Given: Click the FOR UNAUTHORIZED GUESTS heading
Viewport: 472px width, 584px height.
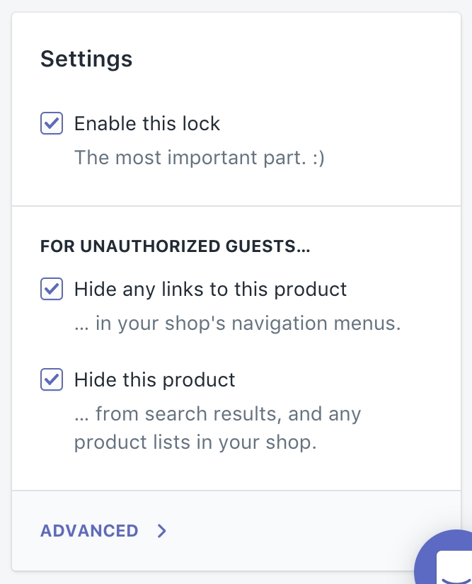Looking at the screenshot, I should [176, 247].
